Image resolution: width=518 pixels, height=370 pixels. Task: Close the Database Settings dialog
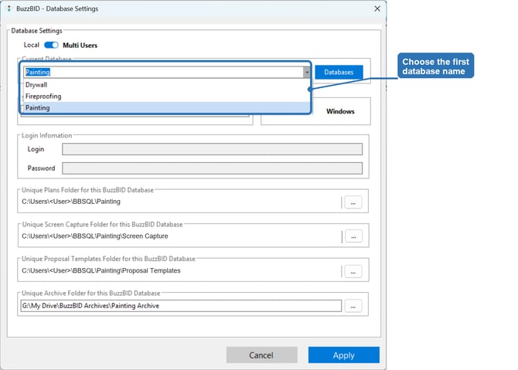tap(377, 9)
